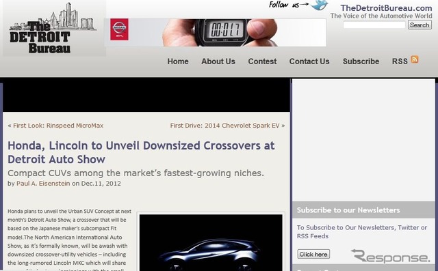Focus the site search input field
Viewport: 438px width, 271px height.
tap(374, 25)
